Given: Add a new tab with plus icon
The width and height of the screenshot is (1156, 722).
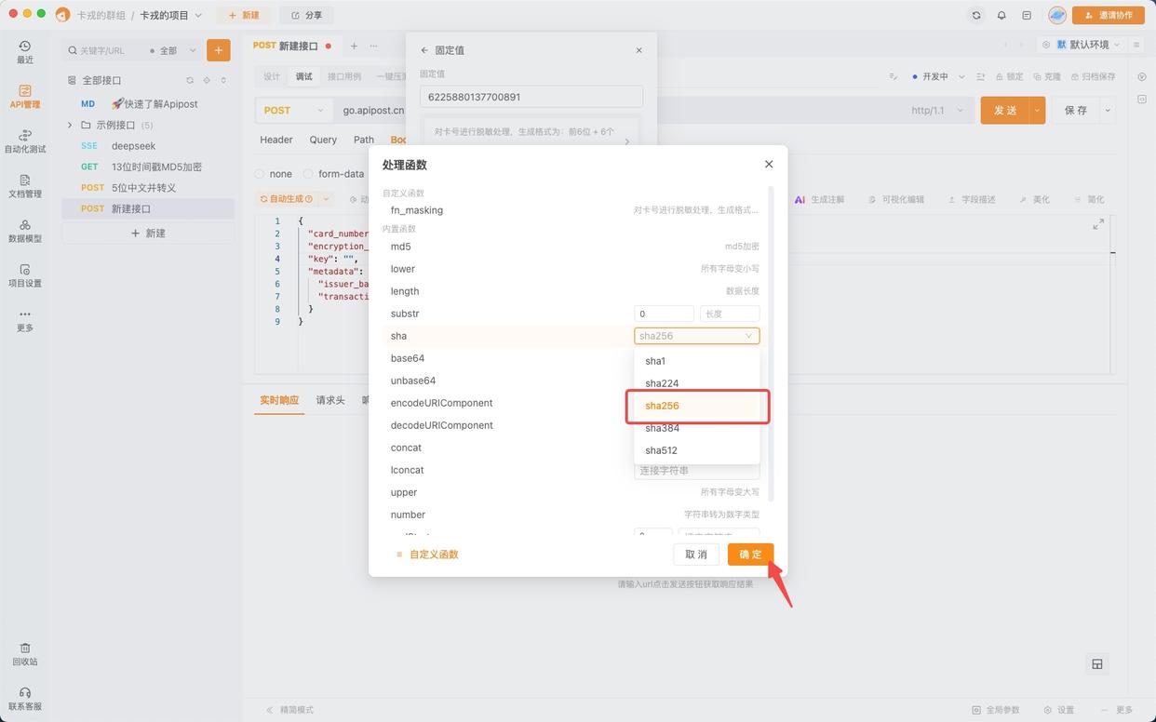Looking at the screenshot, I should point(354,46).
